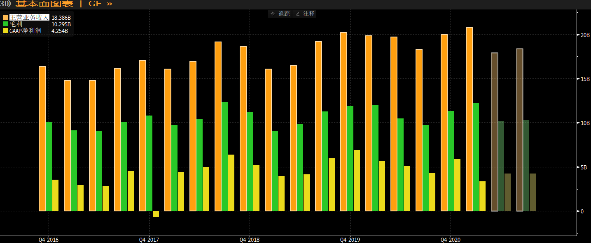
Task: Click the Q4 2018 x-axis label
Action: [250, 240]
